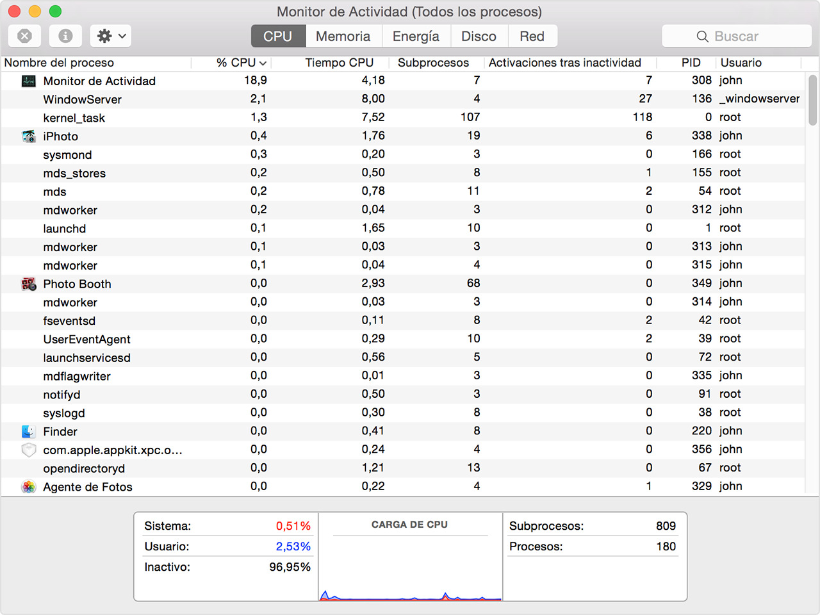Select the Photo Booth app icon
820x615 pixels.
point(28,283)
